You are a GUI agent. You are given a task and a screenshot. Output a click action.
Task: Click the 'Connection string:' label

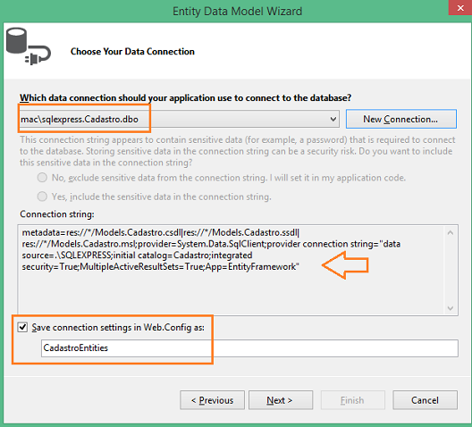[x=57, y=214]
